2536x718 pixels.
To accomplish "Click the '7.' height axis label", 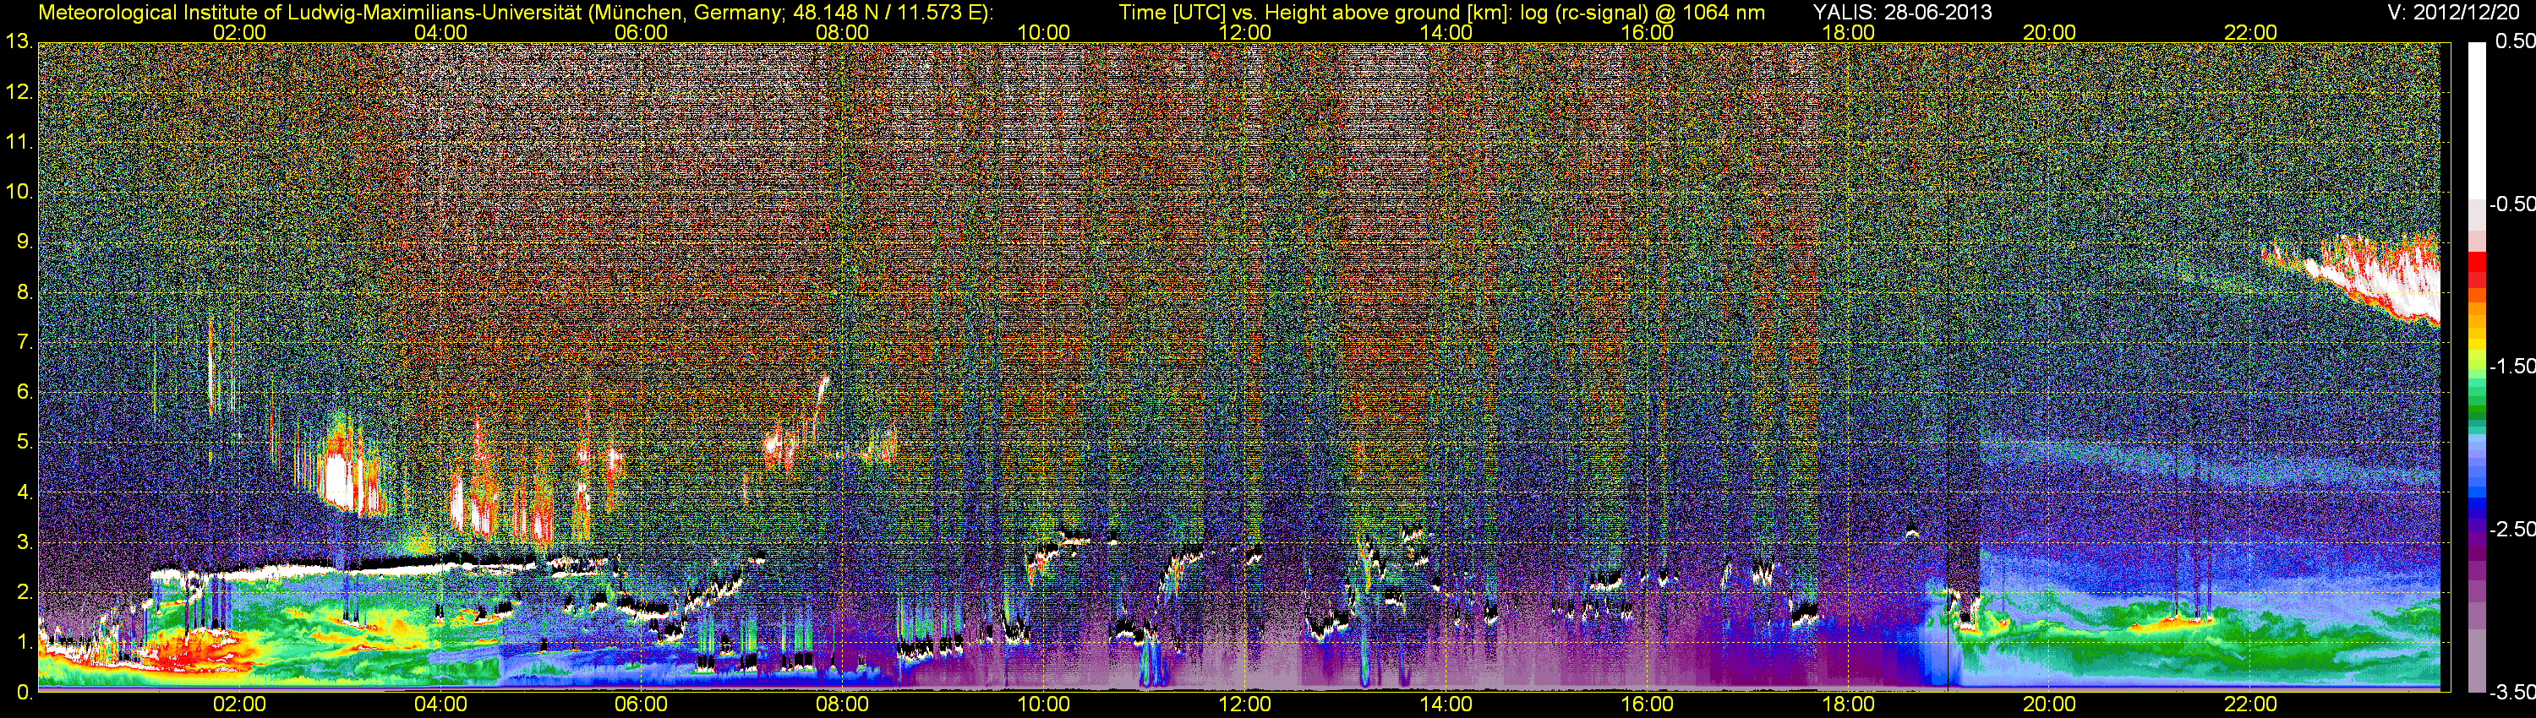I will 25,342.
